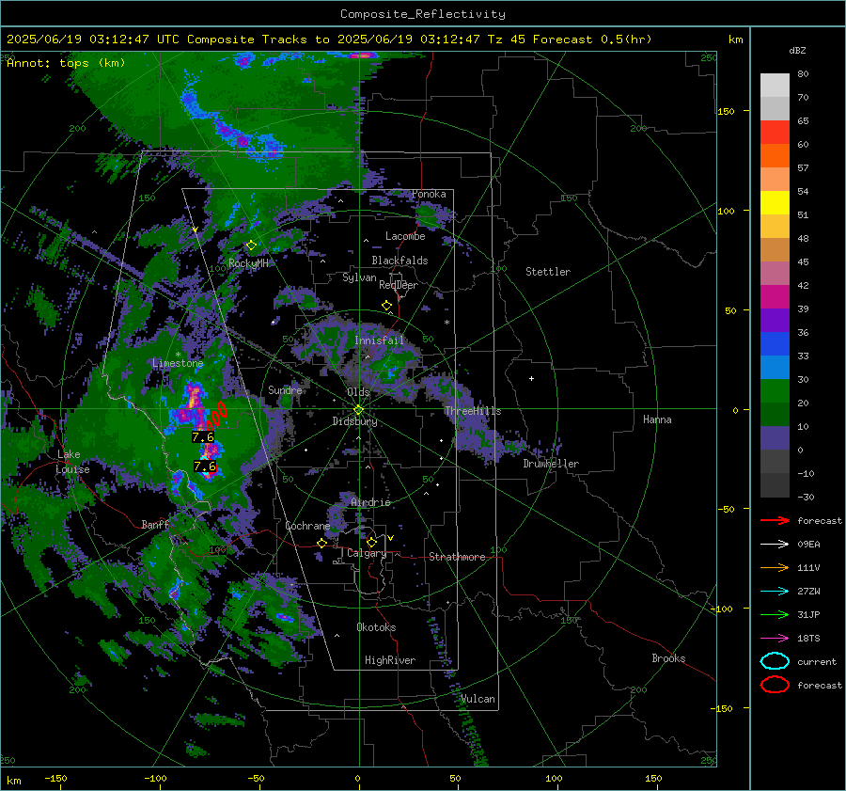Select the orange 111V track arrow
The height and width of the screenshot is (791, 846).
pos(775,567)
